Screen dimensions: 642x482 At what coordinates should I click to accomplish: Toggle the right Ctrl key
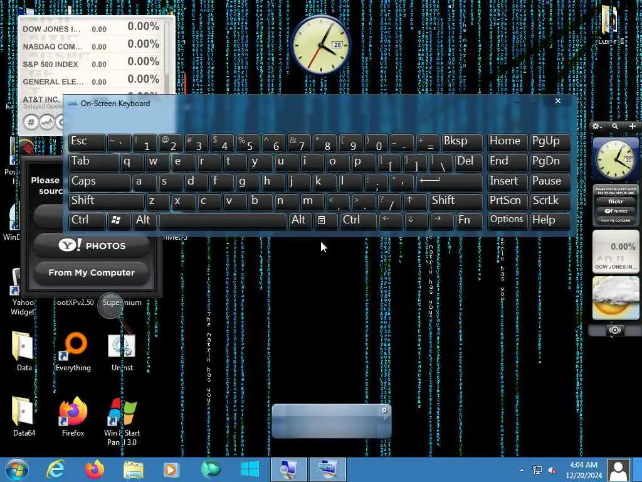[x=358, y=221]
